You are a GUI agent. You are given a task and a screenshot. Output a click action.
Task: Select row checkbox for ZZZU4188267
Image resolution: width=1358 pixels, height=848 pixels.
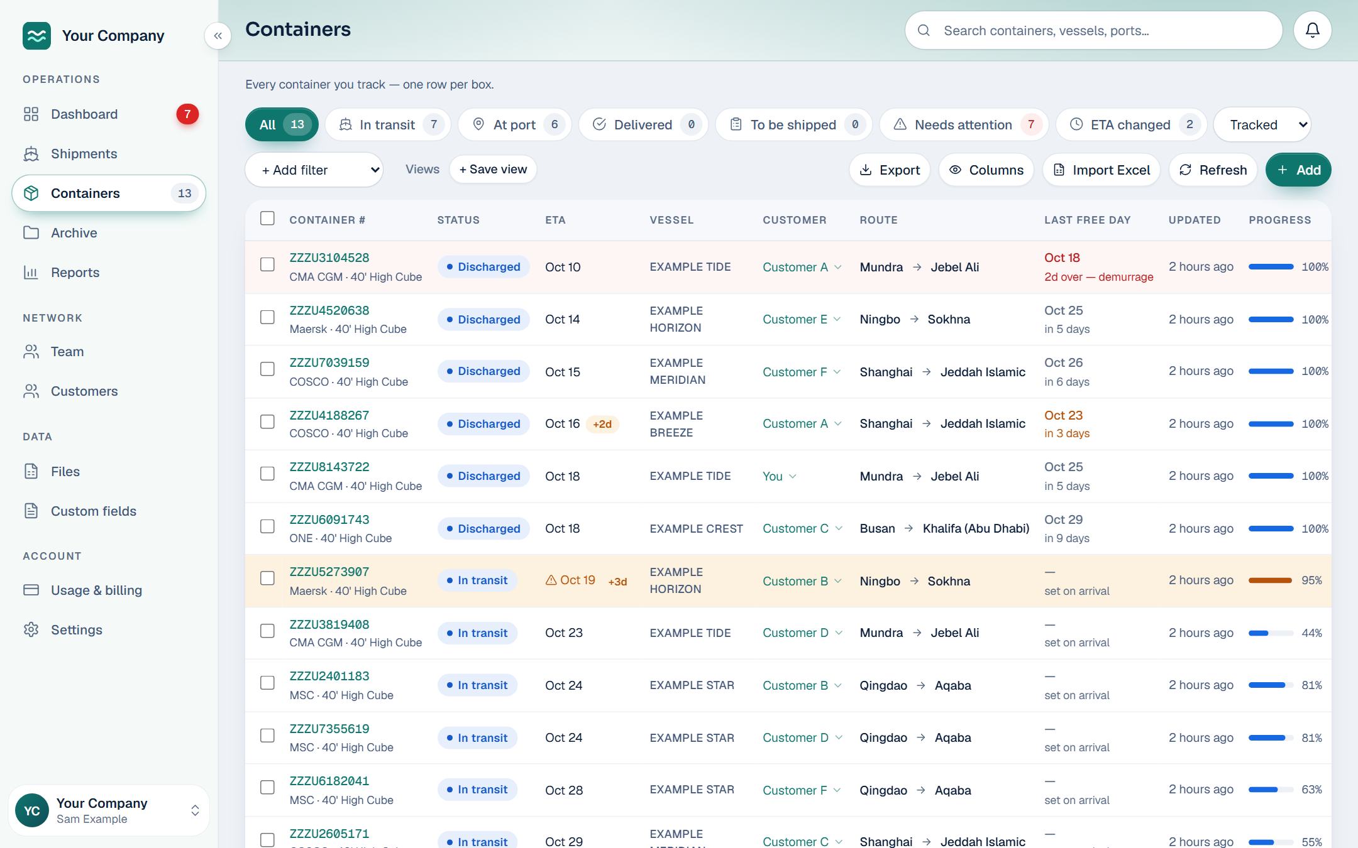pos(267,421)
